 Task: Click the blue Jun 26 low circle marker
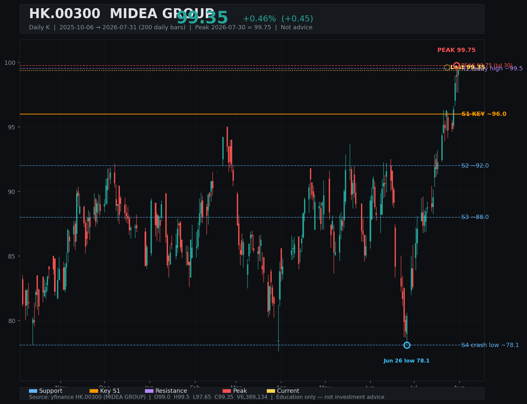coord(407,345)
